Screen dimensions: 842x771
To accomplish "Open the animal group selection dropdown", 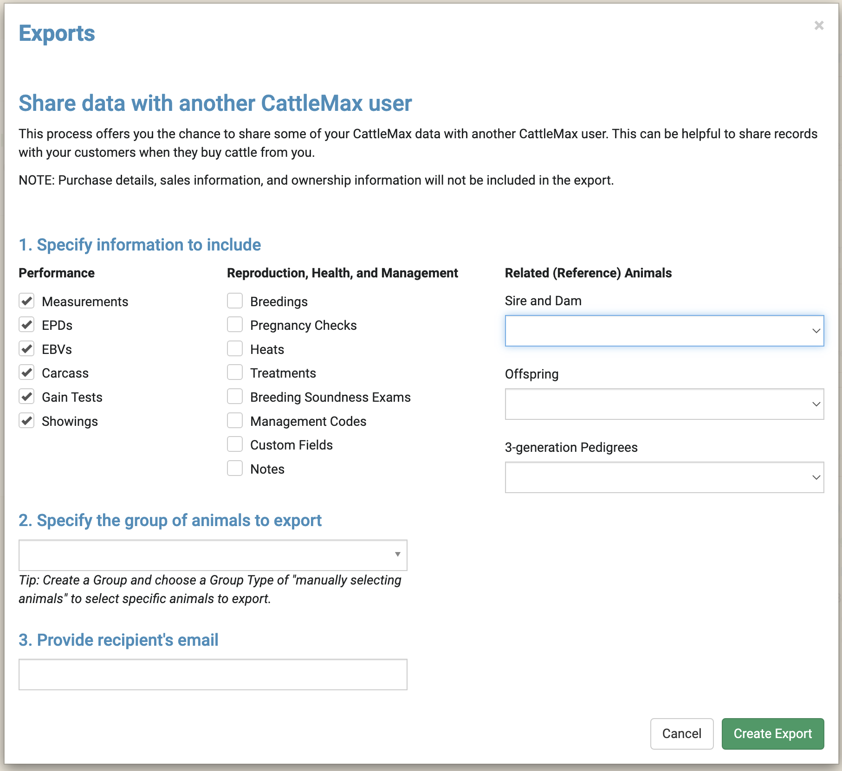I will click(212, 555).
